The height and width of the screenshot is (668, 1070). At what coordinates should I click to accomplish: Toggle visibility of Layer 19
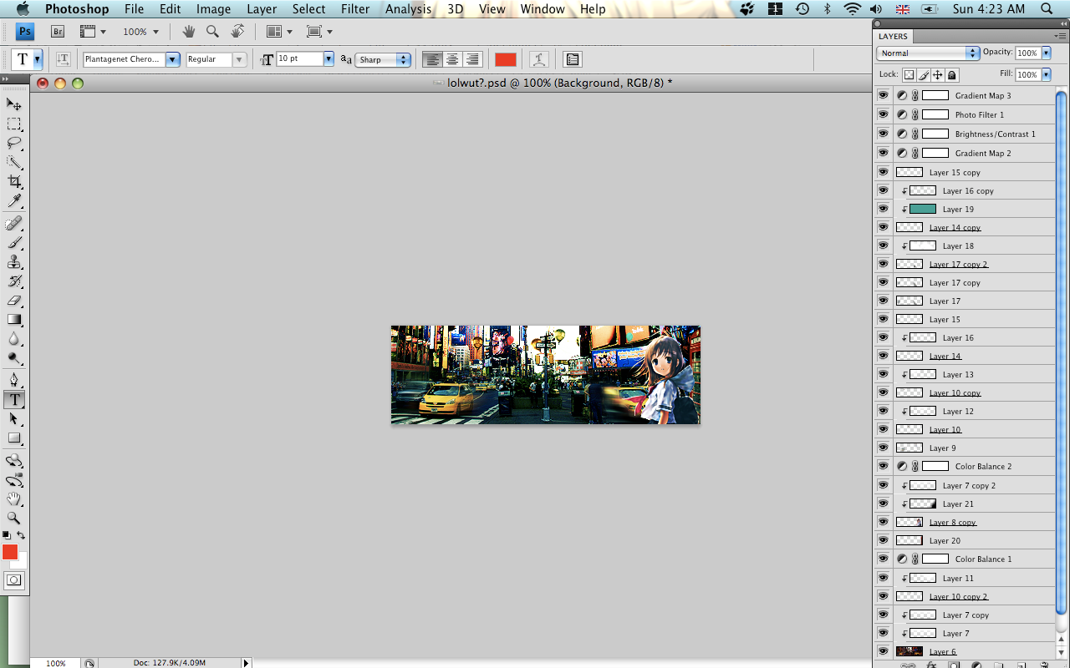coord(883,209)
